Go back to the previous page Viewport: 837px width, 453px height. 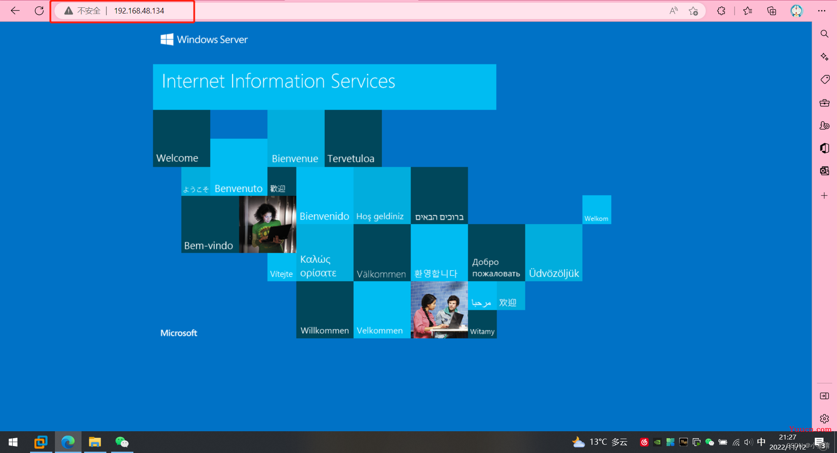coord(15,11)
